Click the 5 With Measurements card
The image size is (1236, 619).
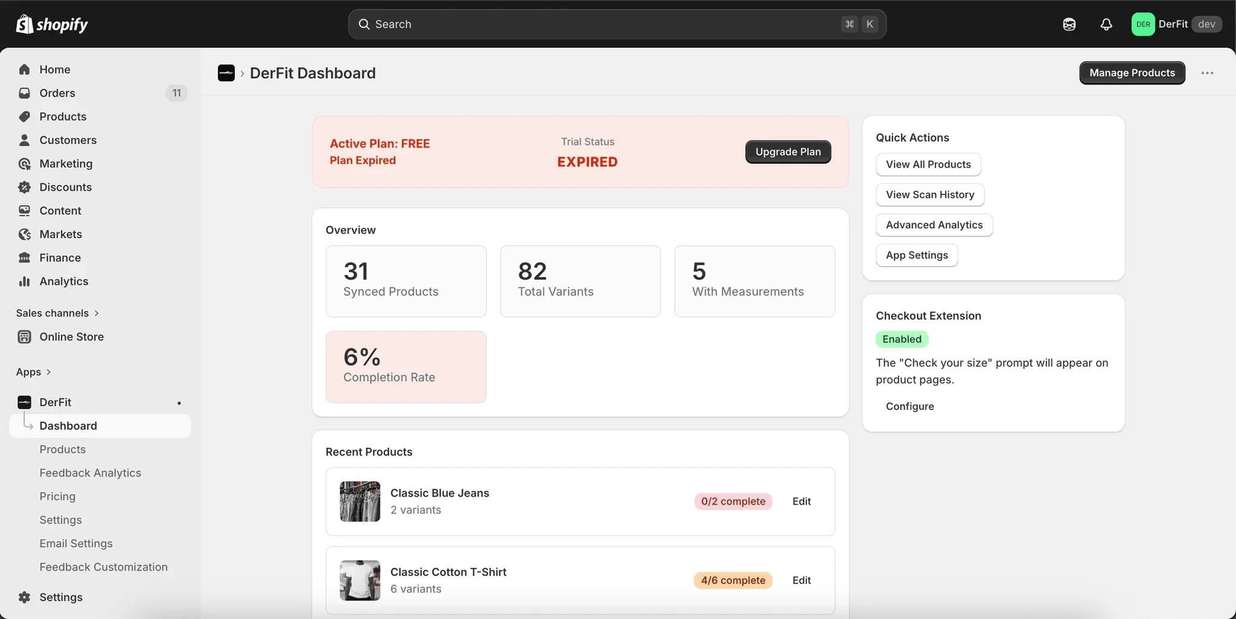click(754, 281)
